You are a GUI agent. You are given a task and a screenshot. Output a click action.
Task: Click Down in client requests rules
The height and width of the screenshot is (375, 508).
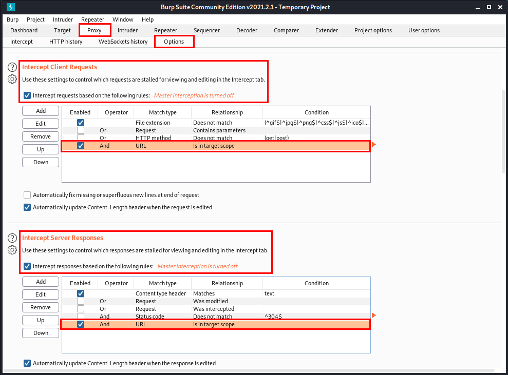click(41, 162)
